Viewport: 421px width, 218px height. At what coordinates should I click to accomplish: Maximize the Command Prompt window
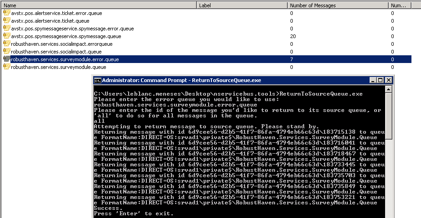click(381, 80)
